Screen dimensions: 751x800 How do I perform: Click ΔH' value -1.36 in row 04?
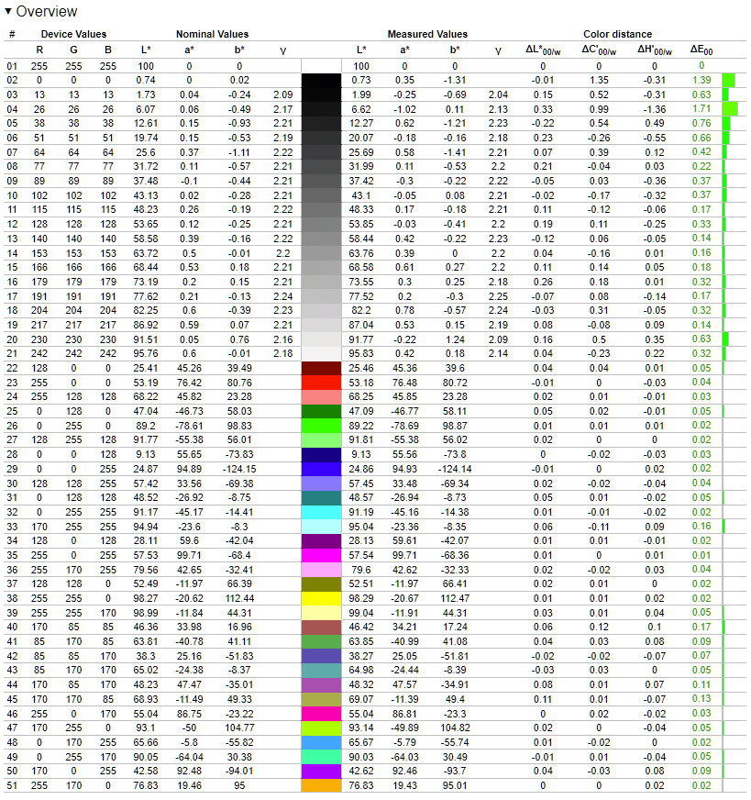pos(654,109)
